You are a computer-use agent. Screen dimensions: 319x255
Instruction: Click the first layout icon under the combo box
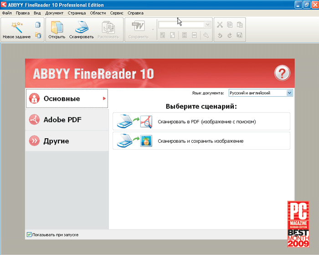tap(163, 35)
